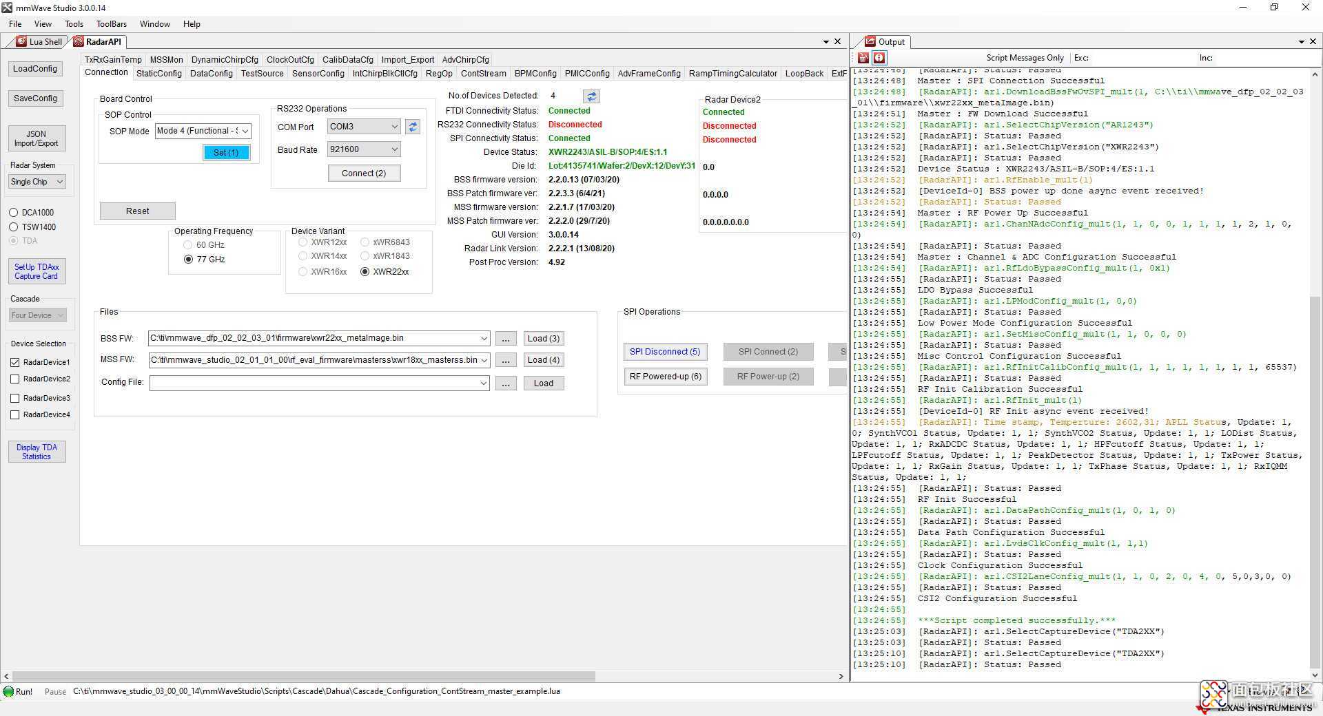1323x716 pixels.
Task: Browse for the BSS FW file
Action: coord(506,339)
